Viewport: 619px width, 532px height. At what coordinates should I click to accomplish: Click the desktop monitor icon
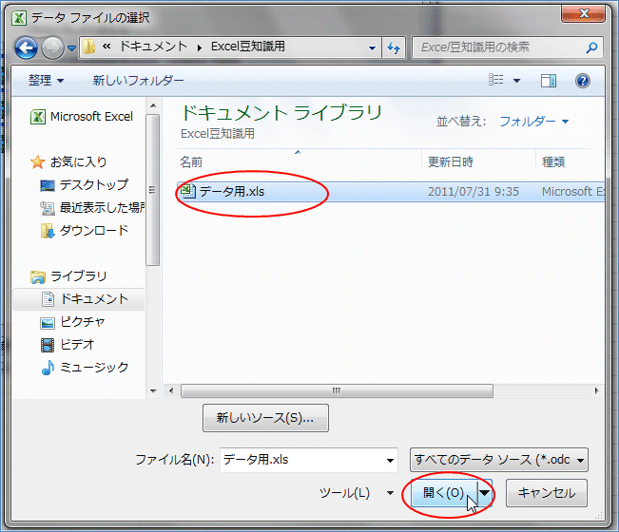pos(48,185)
